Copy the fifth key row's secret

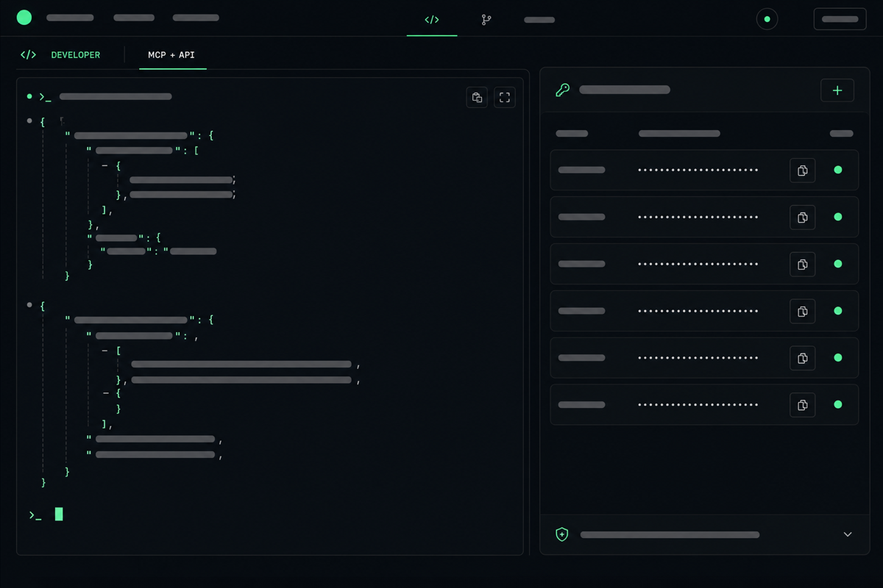point(803,358)
